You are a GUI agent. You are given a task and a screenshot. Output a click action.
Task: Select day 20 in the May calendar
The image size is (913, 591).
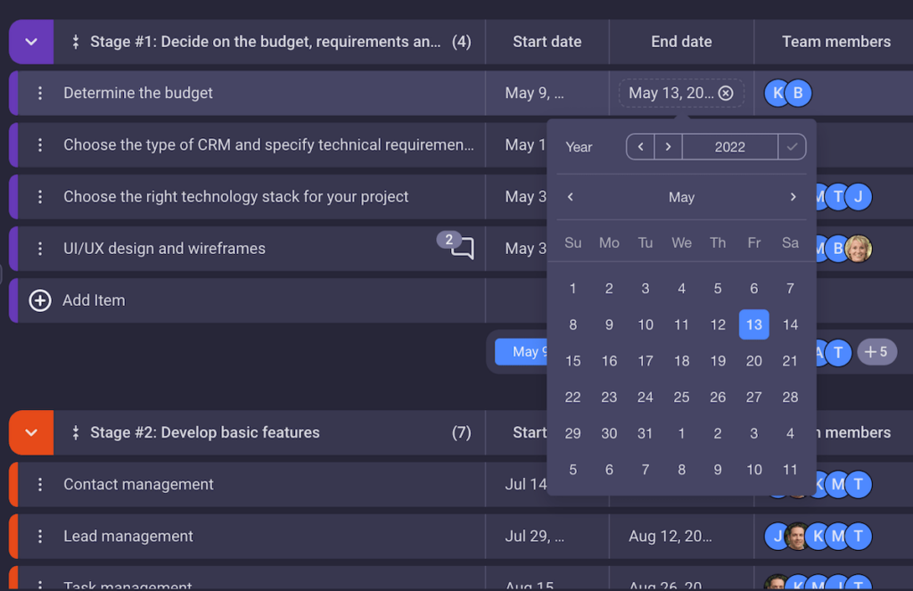click(x=753, y=361)
